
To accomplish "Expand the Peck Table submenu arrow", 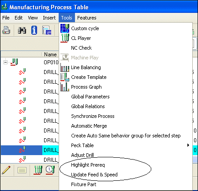I will 188,145.
